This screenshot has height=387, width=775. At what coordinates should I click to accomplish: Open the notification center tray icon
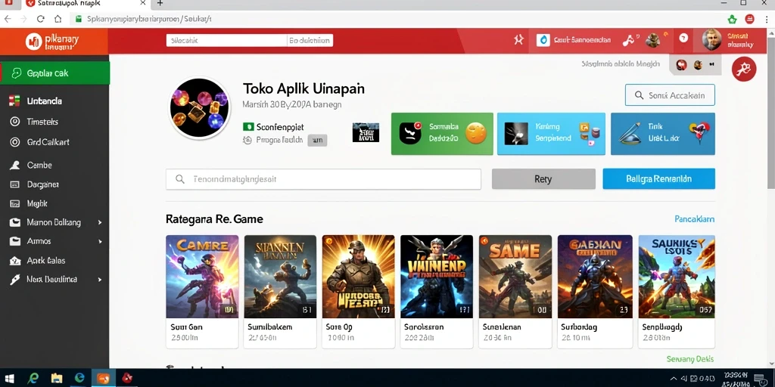[760, 379]
